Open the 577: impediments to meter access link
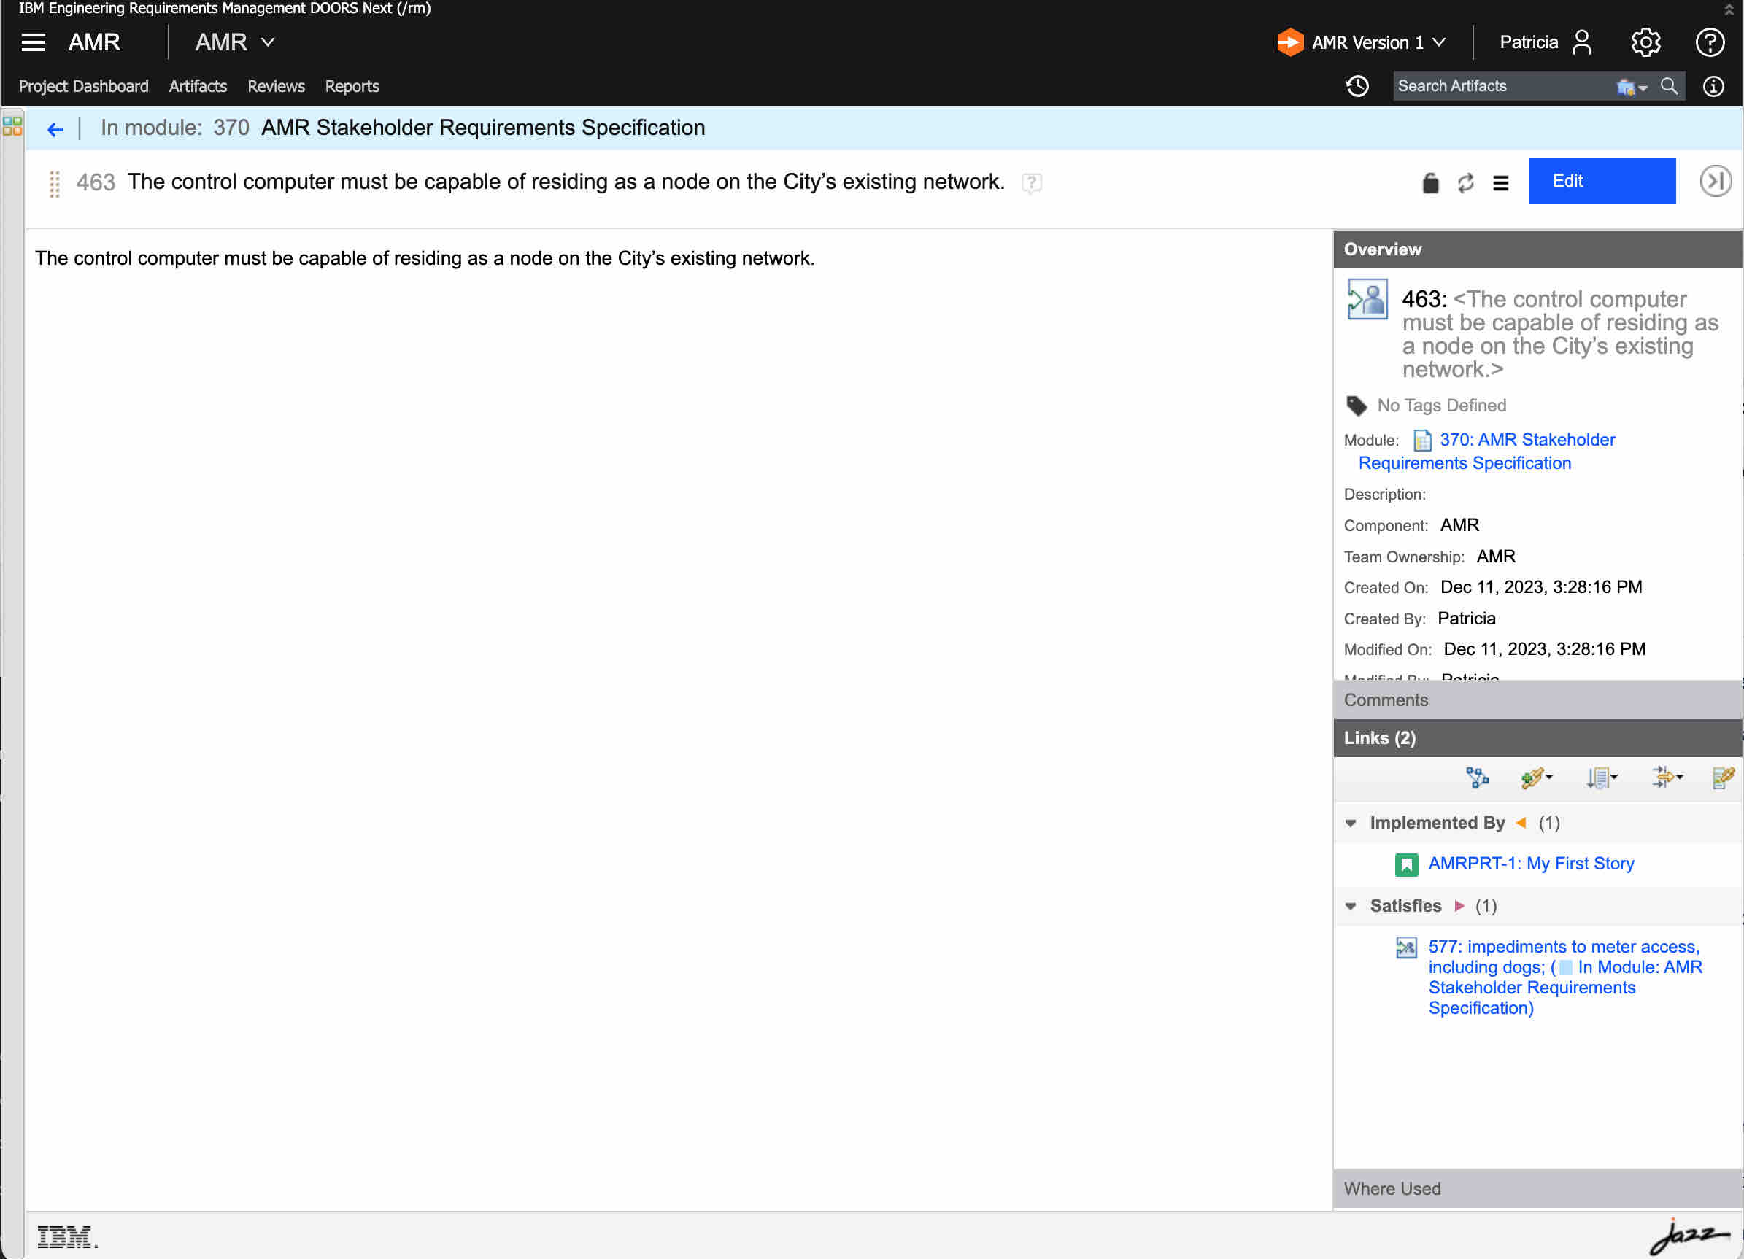This screenshot has height=1259, width=1744. (x=1564, y=977)
